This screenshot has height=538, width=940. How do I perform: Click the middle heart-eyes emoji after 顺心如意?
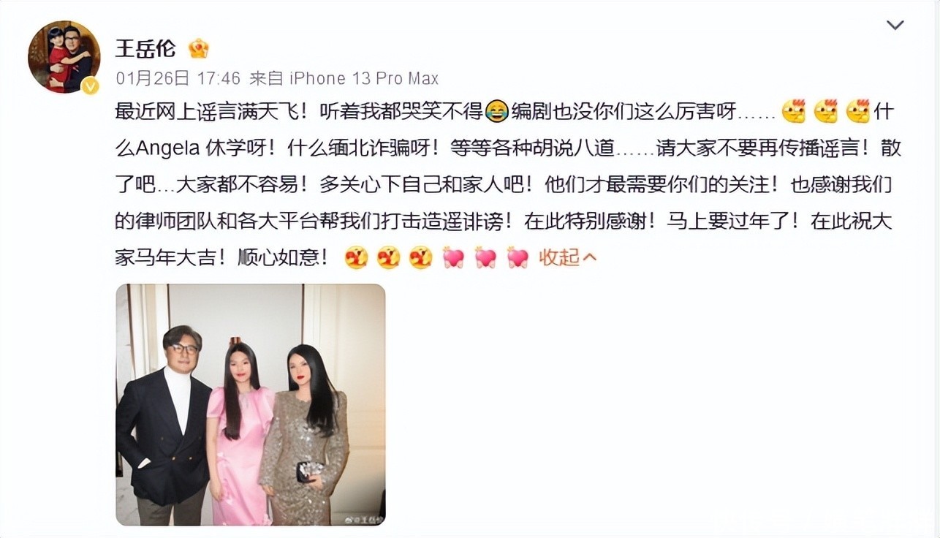pyautogui.click(x=388, y=257)
